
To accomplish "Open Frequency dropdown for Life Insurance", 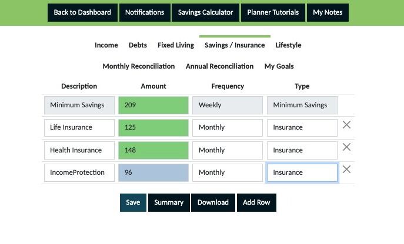I will 228,128.
